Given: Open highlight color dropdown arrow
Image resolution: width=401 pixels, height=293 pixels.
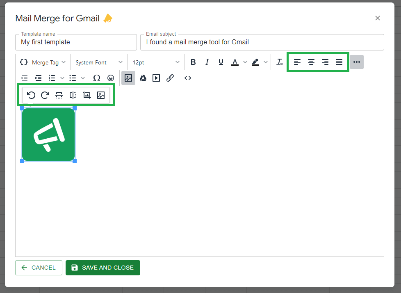Looking at the screenshot, I should [266, 62].
